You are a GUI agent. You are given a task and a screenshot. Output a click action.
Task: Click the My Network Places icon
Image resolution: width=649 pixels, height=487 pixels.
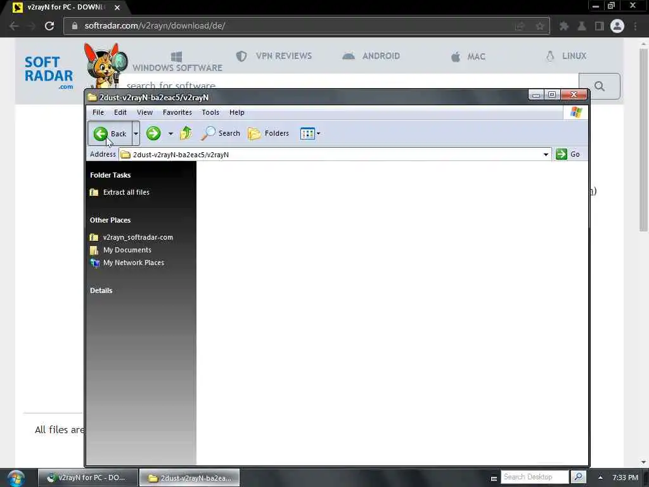(95, 263)
